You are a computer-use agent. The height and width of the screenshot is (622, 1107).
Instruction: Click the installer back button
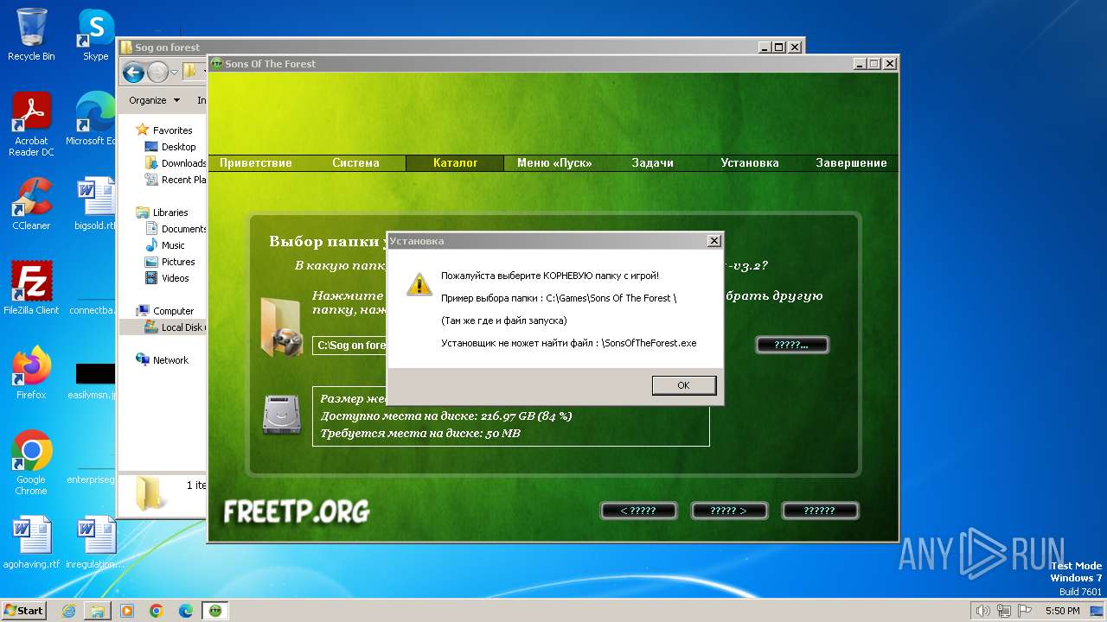[x=637, y=511]
